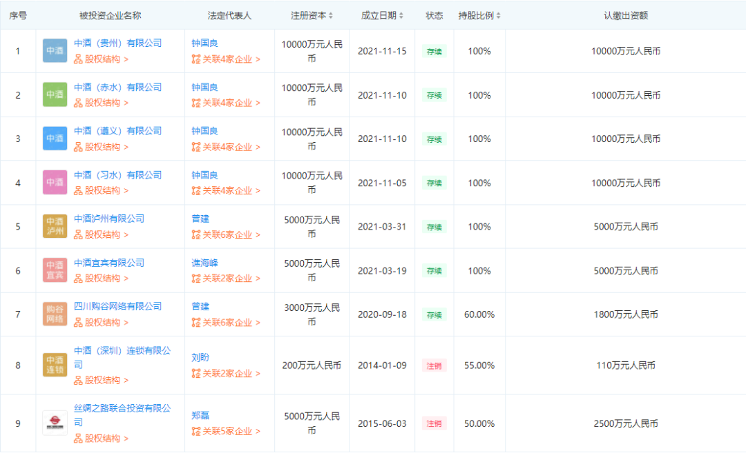Click the 中酒连锁 company logo
Image resolution: width=746 pixels, height=453 pixels.
pyautogui.click(x=55, y=365)
